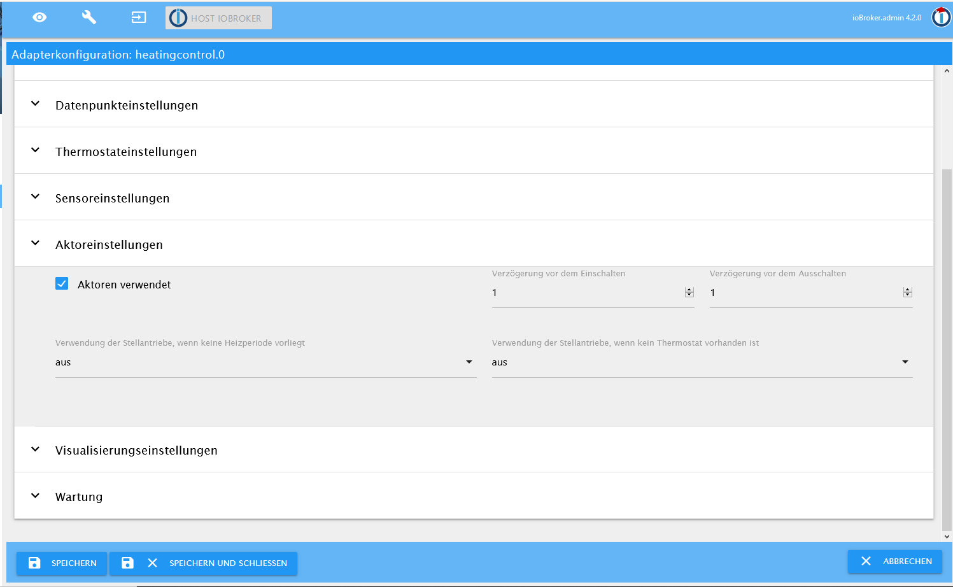Viewport: 953px width, 587px height.
Task: Collapse the Aktoreinstellungen chevron
Action: pyautogui.click(x=36, y=243)
